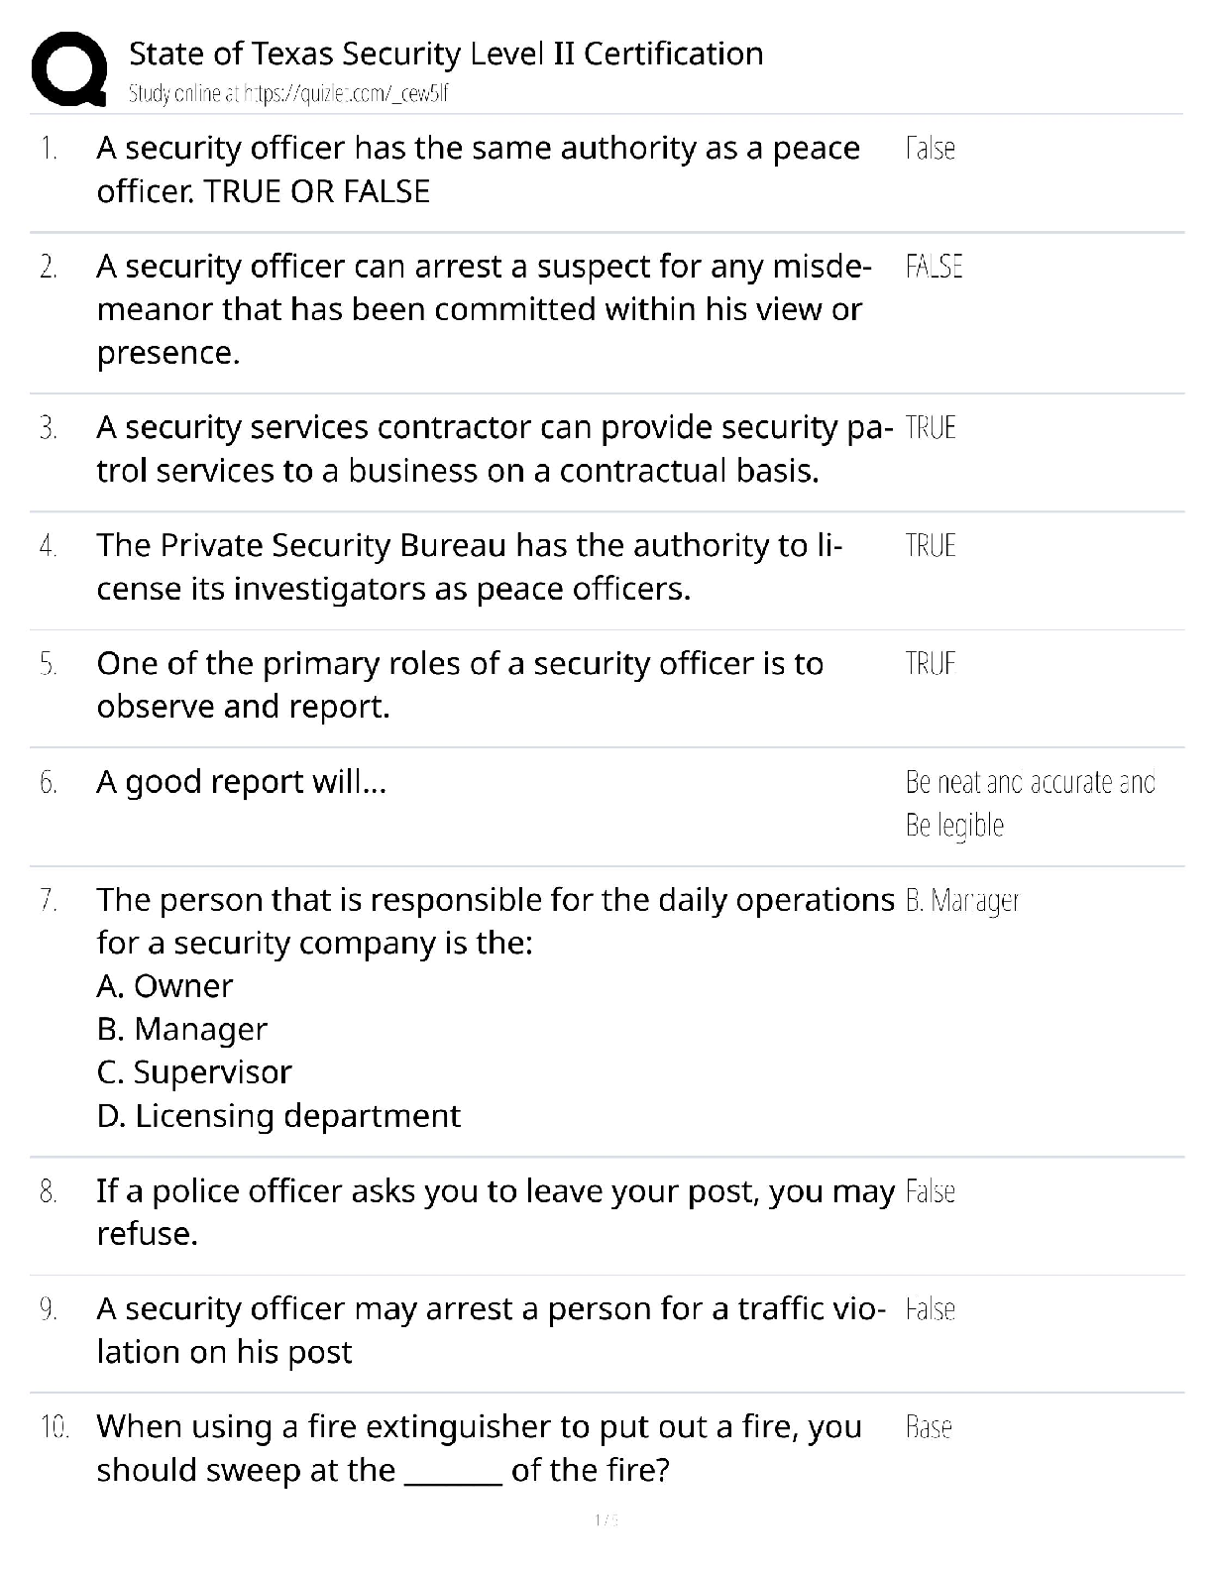The image size is (1213, 1570).
Task: Click the State of Texas Security title
Action: (x=446, y=54)
